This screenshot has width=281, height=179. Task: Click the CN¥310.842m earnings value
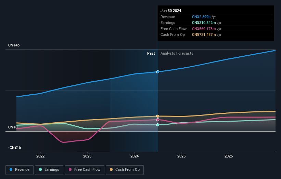coord(204,23)
